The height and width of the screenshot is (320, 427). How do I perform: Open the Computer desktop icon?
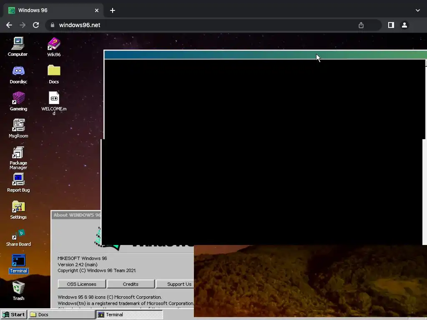point(18,47)
